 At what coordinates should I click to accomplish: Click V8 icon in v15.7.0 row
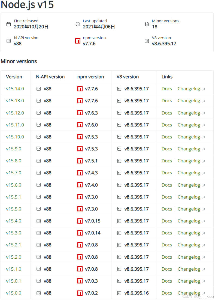point(119,173)
